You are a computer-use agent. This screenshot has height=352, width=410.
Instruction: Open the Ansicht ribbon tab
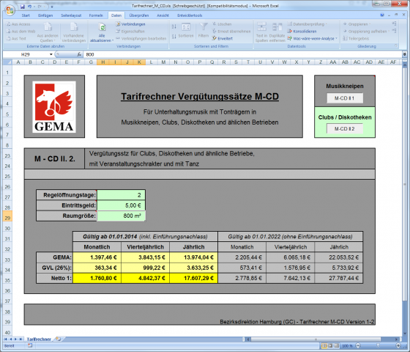click(x=163, y=15)
